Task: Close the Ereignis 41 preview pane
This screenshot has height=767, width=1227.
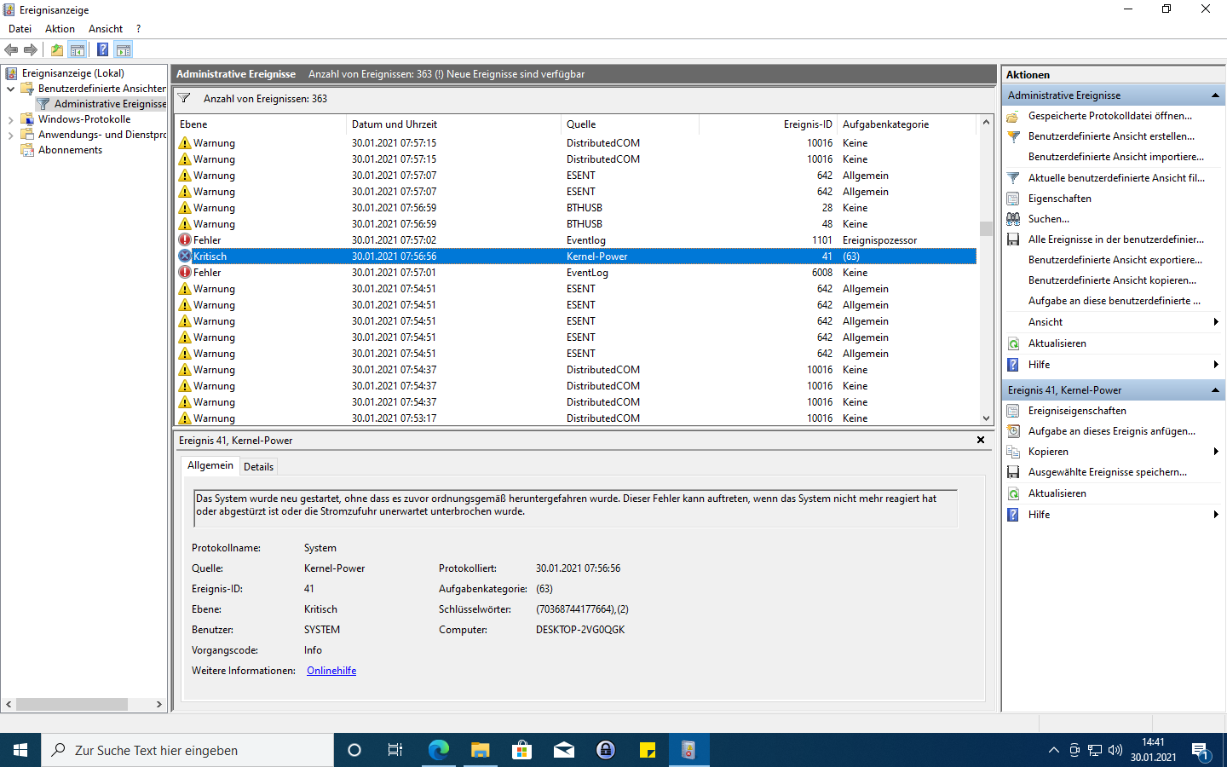Action: (x=981, y=440)
